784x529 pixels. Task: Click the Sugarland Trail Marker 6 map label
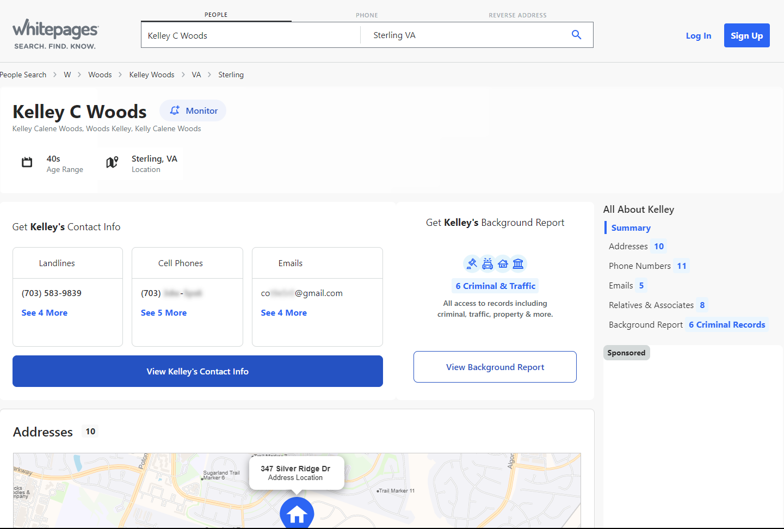point(221,475)
